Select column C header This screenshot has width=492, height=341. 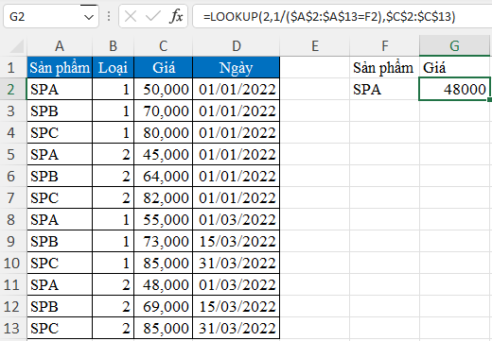[x=163, y=46]
